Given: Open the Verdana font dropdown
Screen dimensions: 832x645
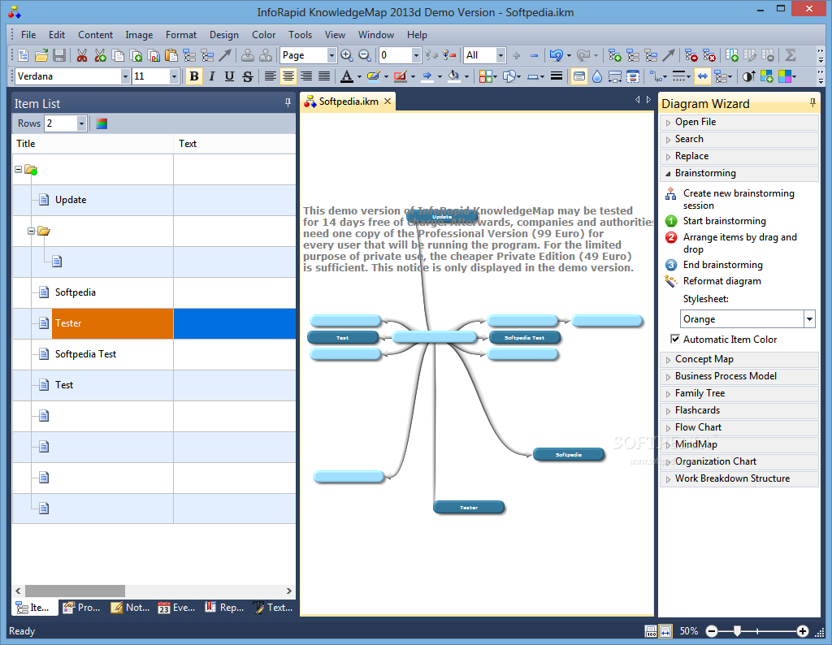Looking at the screenshot, I should pyautogui.click(x=125, y=76).
